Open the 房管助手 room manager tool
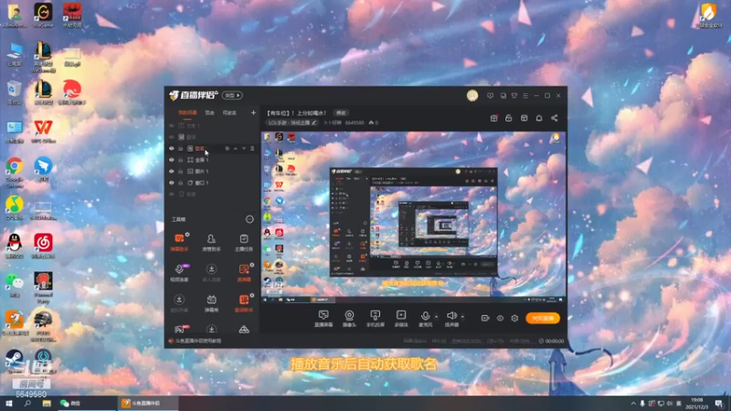 click(x=211, y=242)
